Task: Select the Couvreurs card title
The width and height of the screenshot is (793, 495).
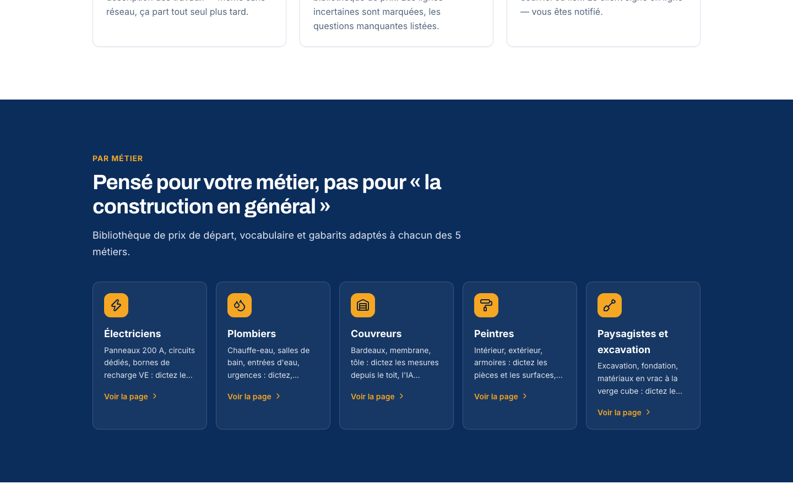Action: click(x=376, y=334)
